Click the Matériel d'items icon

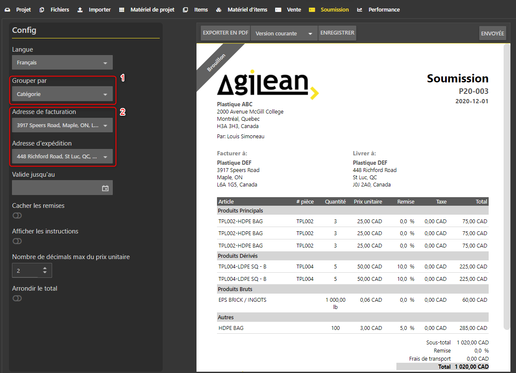[219, 9]
